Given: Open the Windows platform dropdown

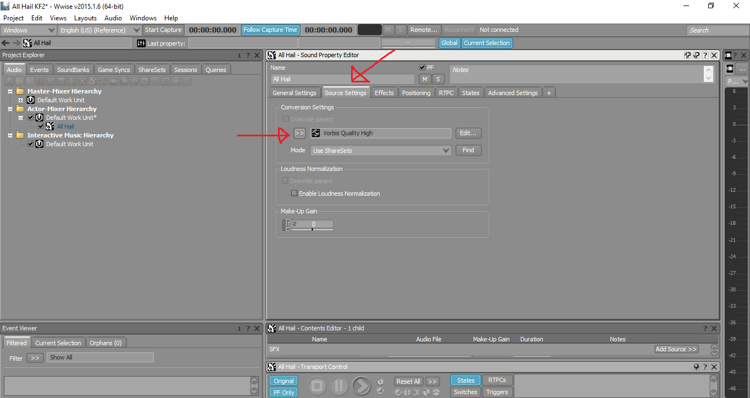Looking at the screenshot, I should [29, 30].
